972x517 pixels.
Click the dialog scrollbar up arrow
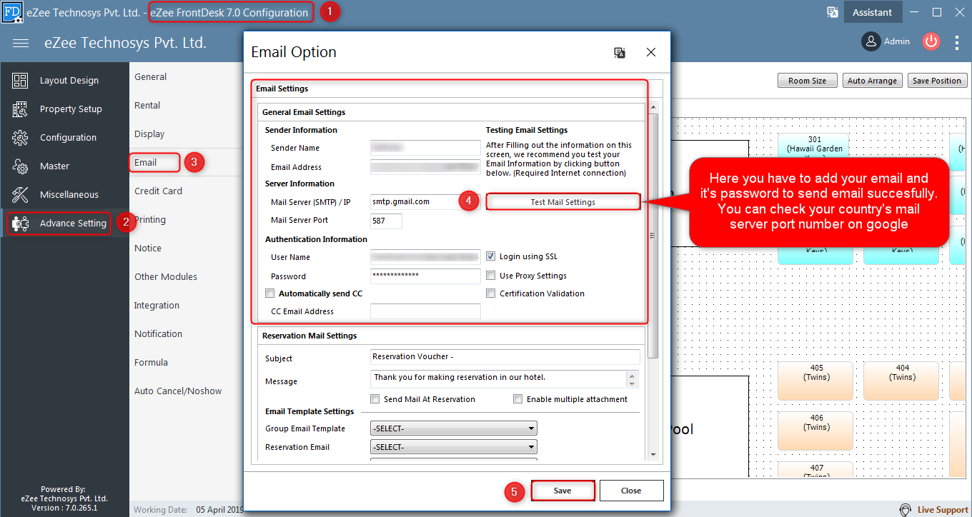(x=653, y=108)
